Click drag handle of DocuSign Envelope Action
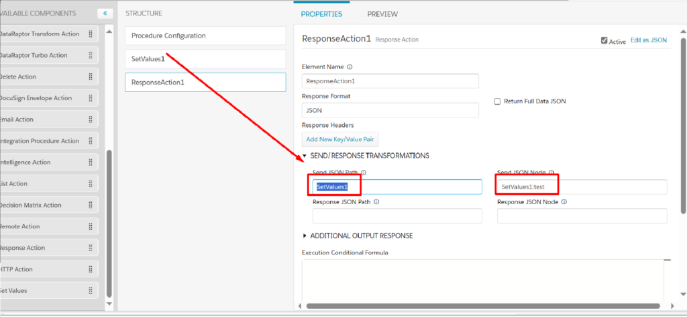The width and height of the screenshot is (687, 317). coord(91,98)
